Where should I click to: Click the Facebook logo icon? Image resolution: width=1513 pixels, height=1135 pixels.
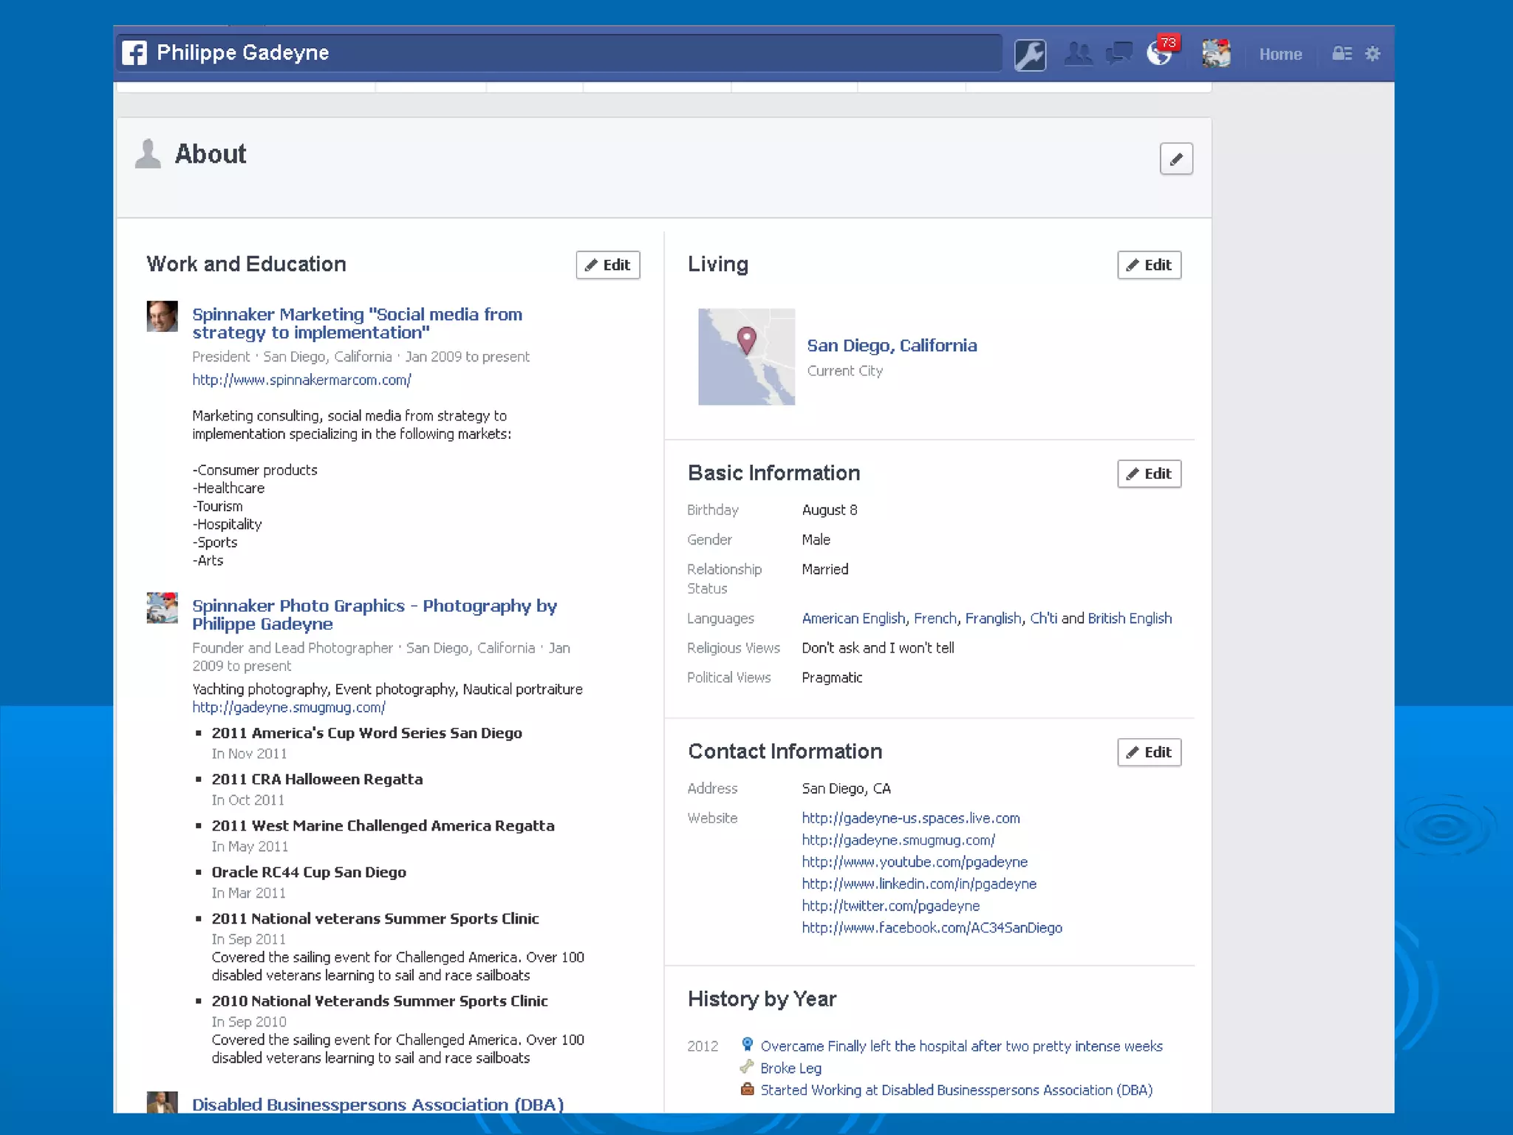[x=134, y=53]
